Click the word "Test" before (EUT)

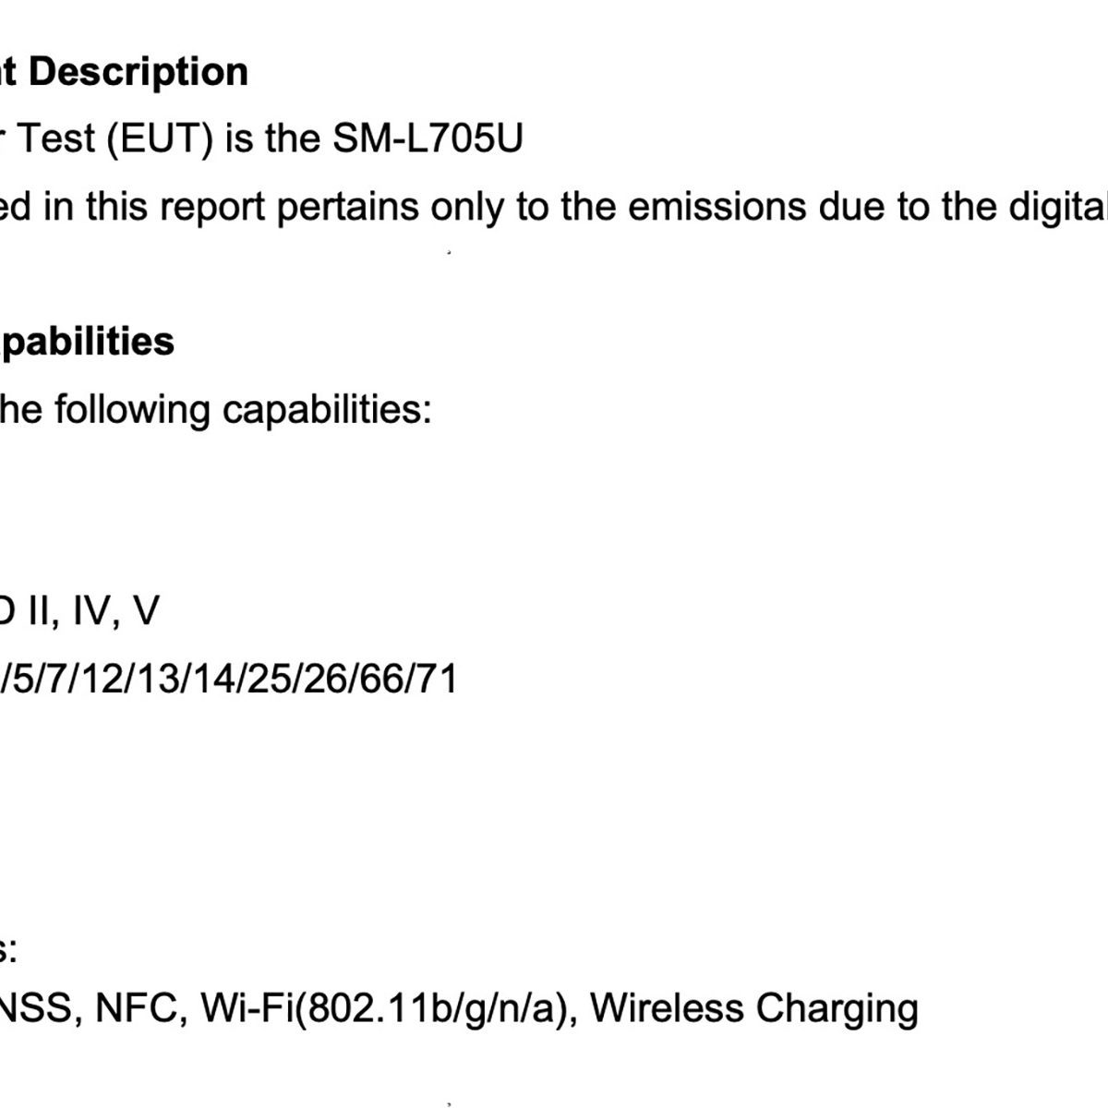pyautogui.click(x=57, y=139)
